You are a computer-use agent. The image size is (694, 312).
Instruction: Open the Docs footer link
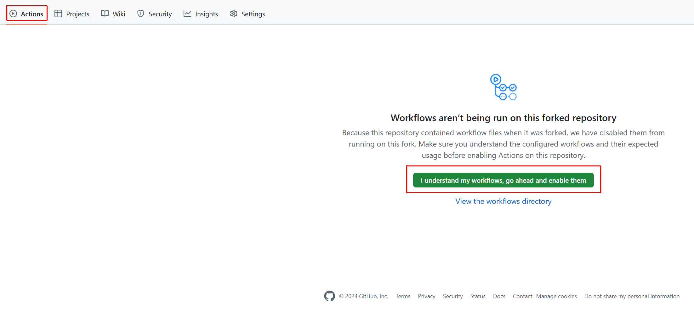click(x=499, y=296)
